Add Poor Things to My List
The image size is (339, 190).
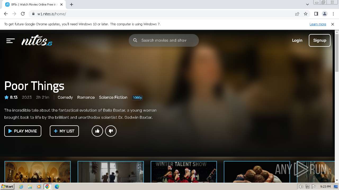[x=64, y=131]
